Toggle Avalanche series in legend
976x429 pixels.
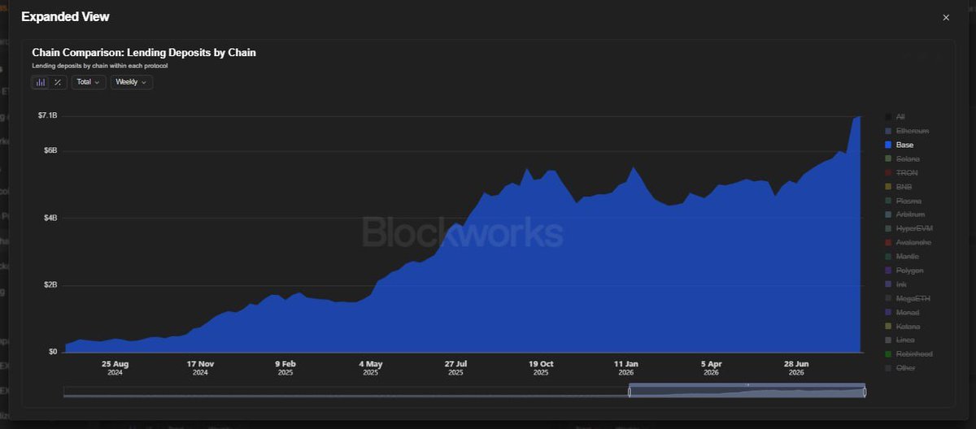[x=908, y=242]
